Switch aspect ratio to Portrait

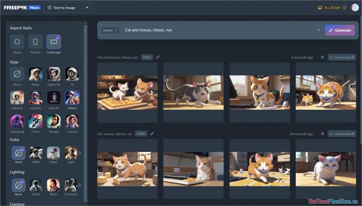36,42
